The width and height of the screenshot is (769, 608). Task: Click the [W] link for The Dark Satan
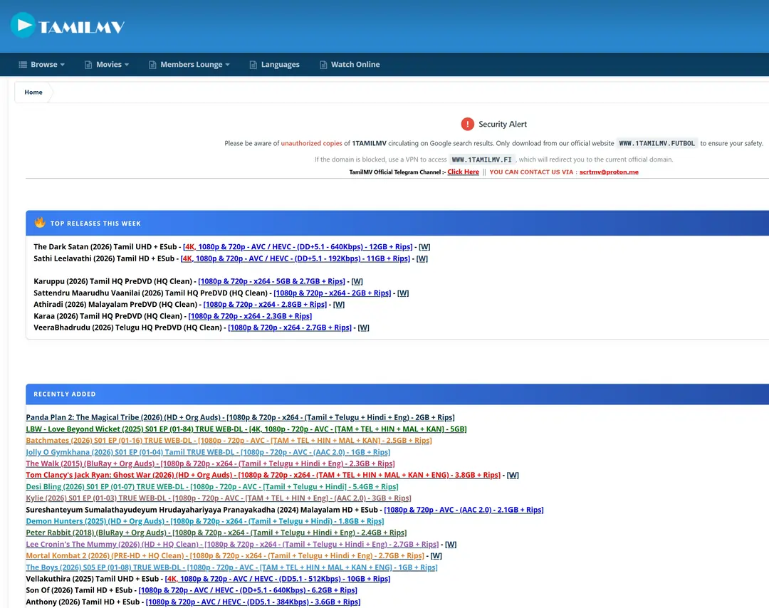click(424, 246)
